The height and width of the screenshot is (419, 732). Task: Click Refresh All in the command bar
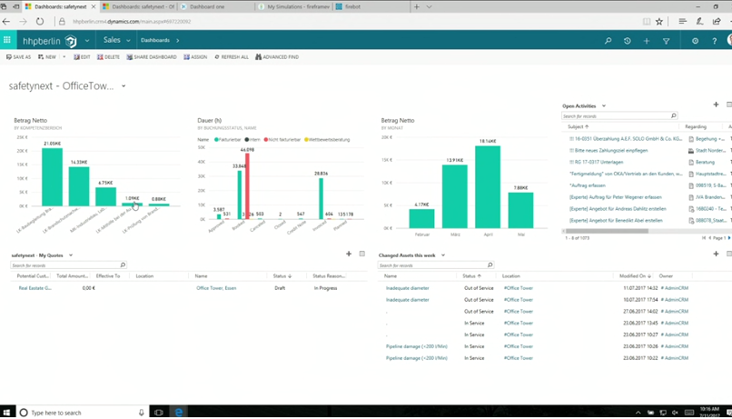point(232,57)
